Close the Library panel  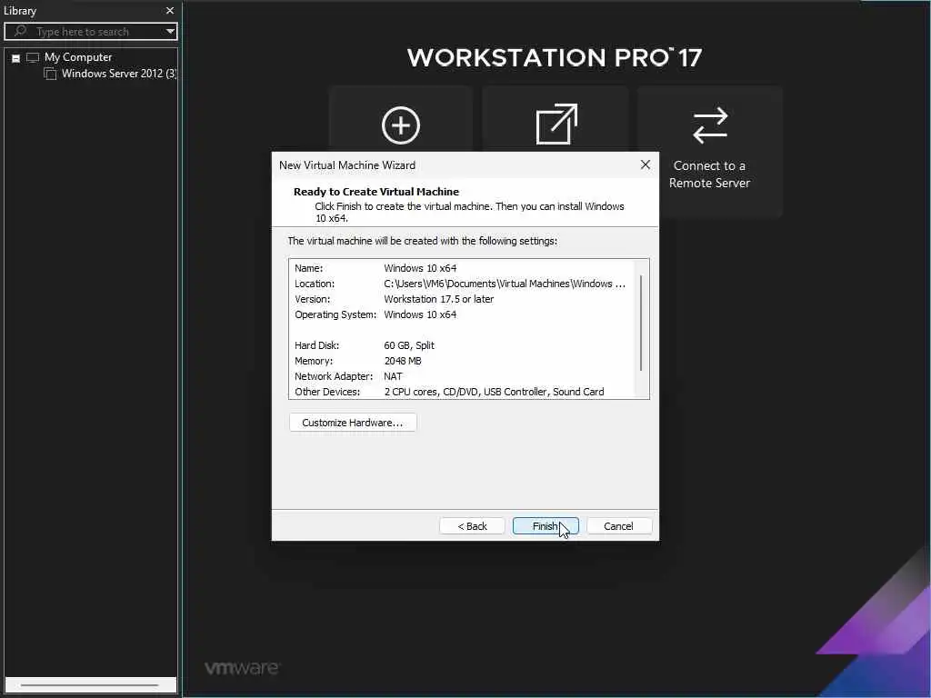tap(170, 11)
